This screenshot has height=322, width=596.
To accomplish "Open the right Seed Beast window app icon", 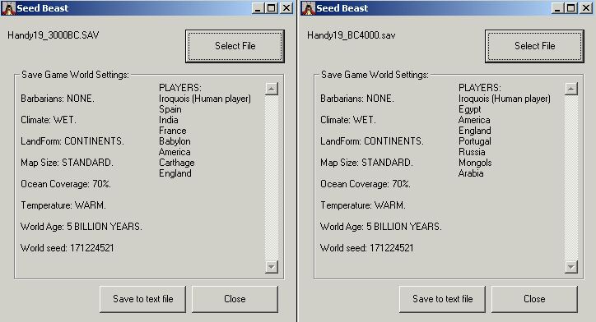I will (308, 8).
